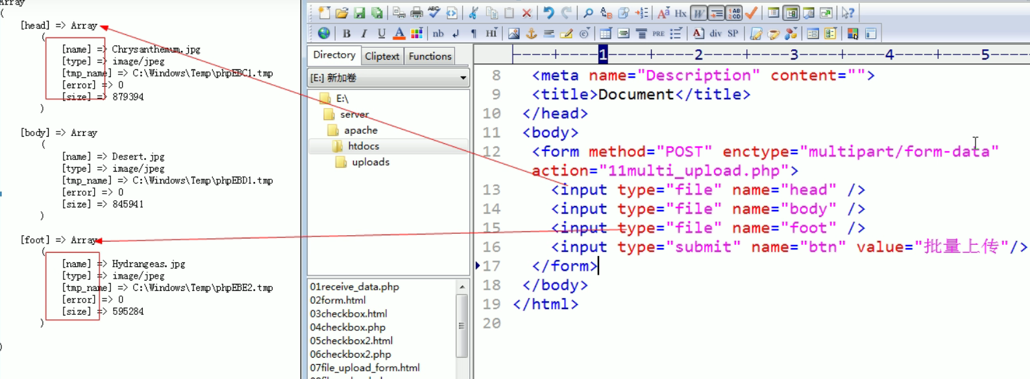1030x379 pixels.
Task: Apply underline HTML tag
Action: pyautogui.click(x=382, y=34)
